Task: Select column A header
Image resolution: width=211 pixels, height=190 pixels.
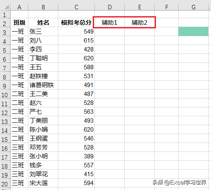Action: click(19, 7)
